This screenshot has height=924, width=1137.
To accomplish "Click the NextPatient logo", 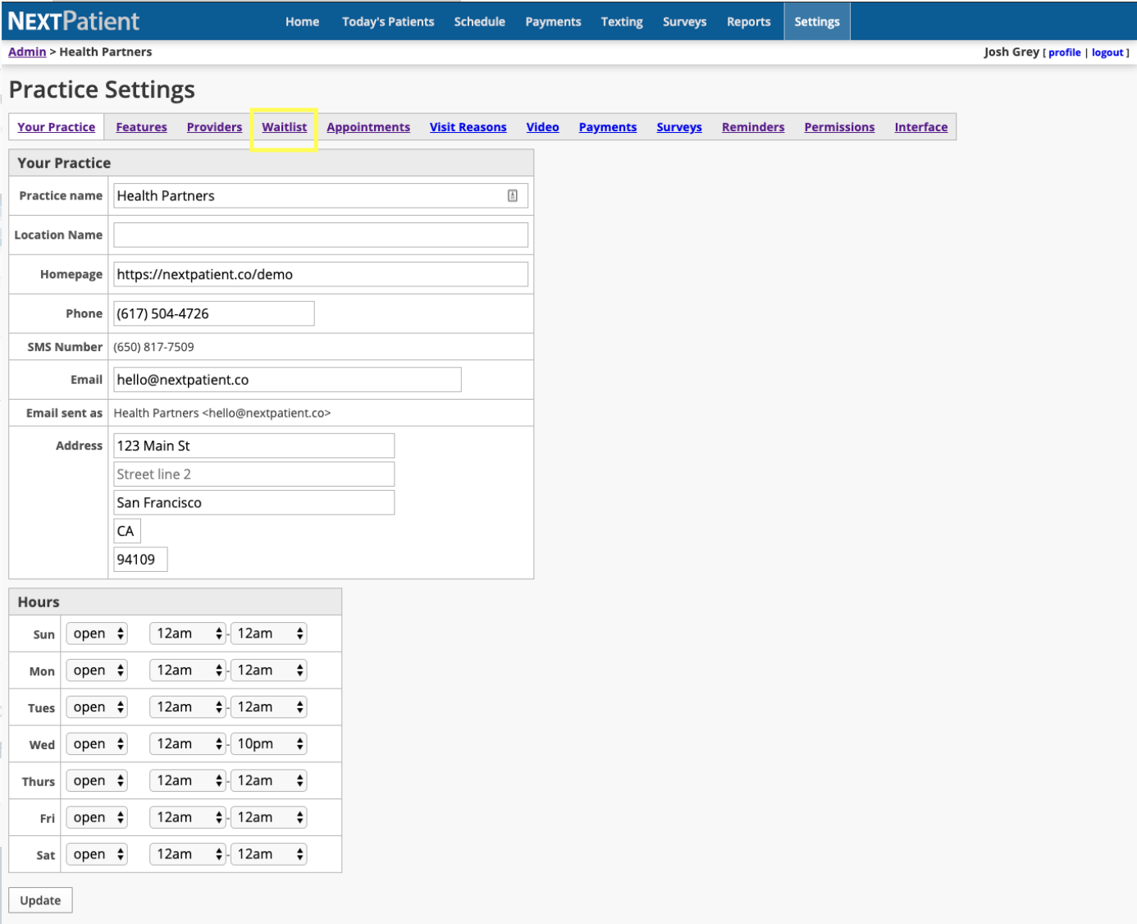I will [74, 21].
